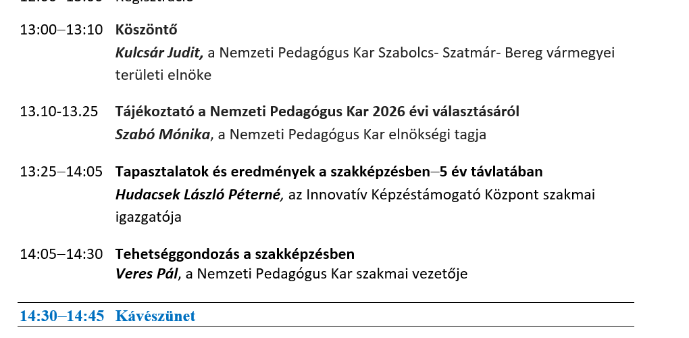
Task: Click the words területi elnöke
Action: pyautogui.click(x=163, y=74)
